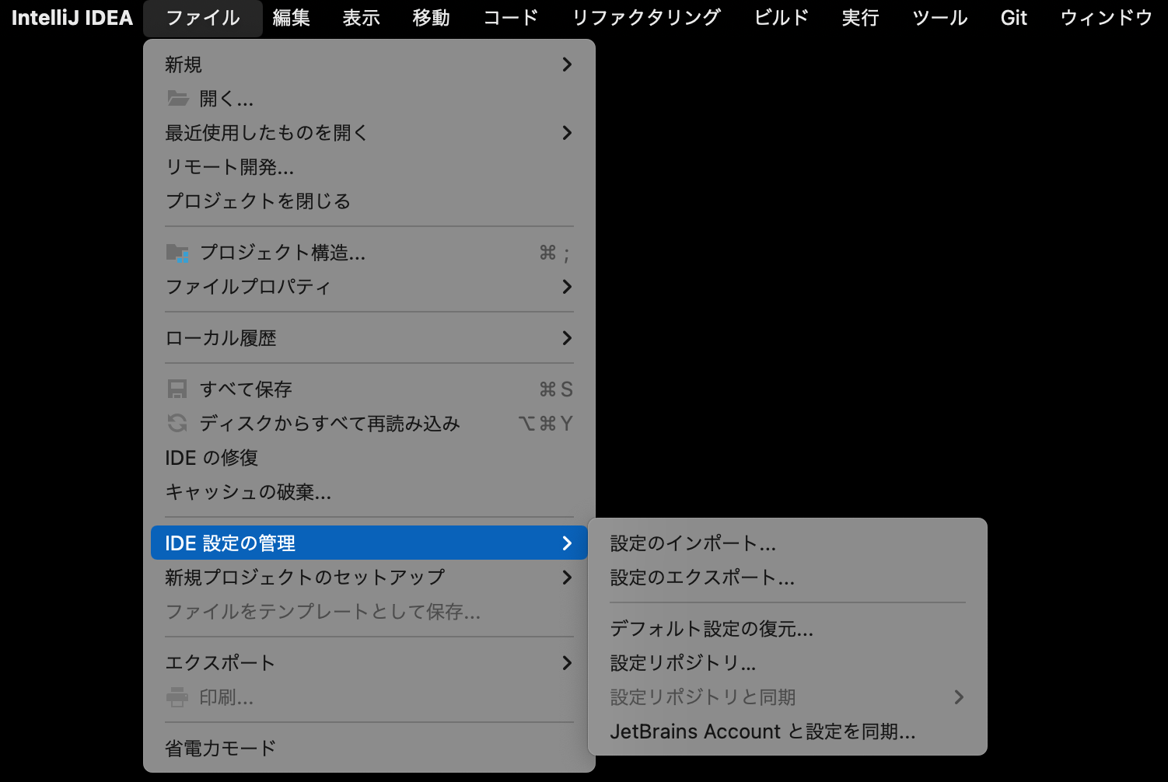Image resolution: width=1168 pixels, height=782 pixels.
Task: Choose すべて保存 to save all
Action: 369,389
